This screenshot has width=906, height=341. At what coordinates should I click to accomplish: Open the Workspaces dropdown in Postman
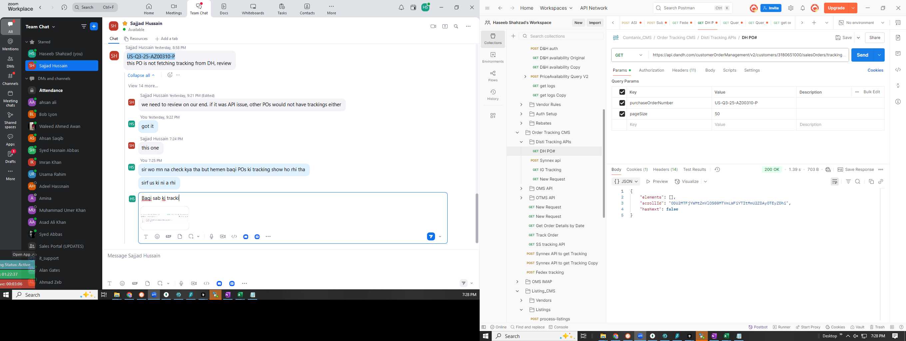(556, 8)
